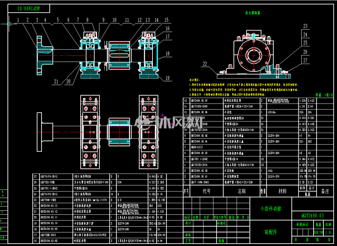Select part number 15 leader label
337x246 pixels.
(166, 20)
